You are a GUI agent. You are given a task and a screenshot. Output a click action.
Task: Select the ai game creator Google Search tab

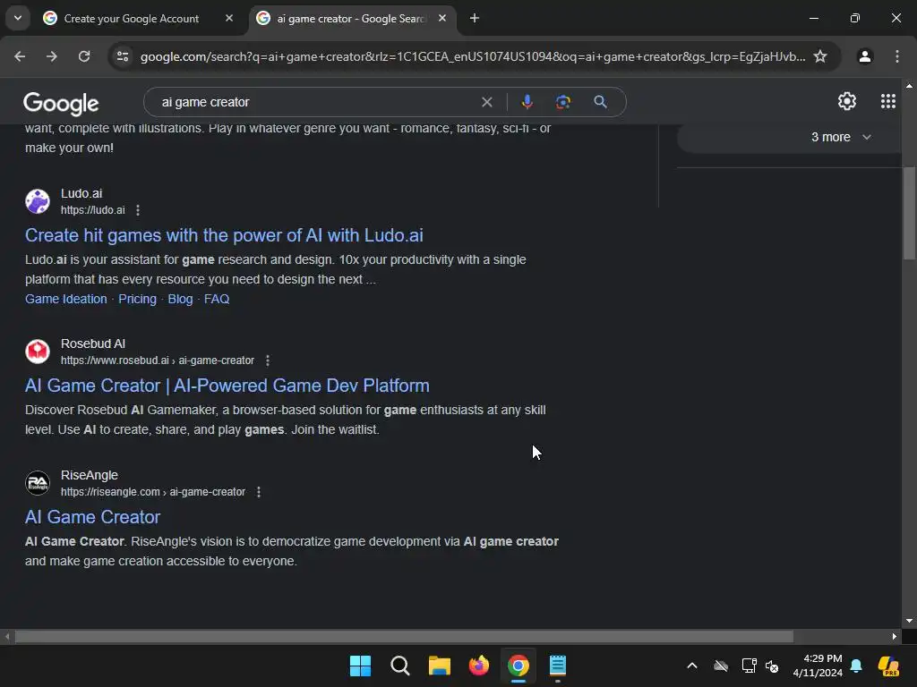click(x=351, y=19)
